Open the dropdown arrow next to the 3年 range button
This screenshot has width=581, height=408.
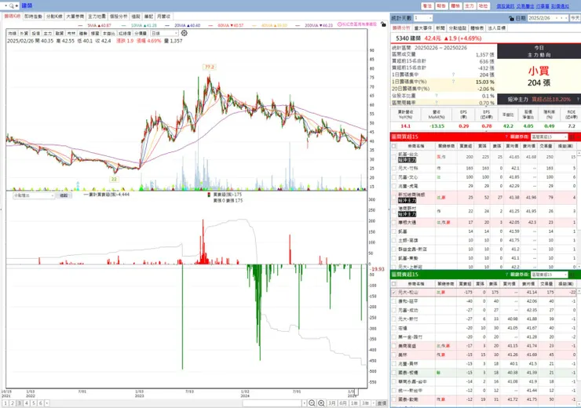[x=373, y=403]
